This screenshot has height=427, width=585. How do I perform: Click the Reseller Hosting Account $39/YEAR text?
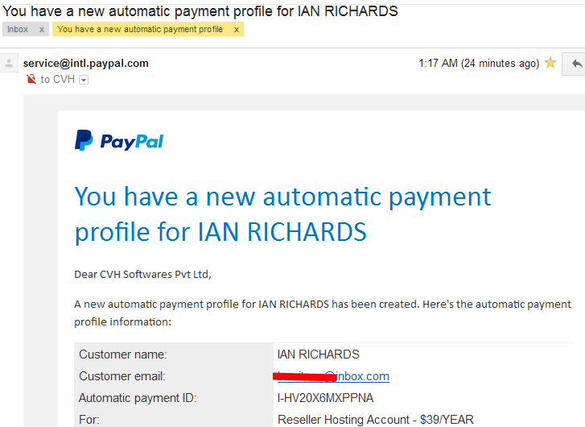[376, 420]
